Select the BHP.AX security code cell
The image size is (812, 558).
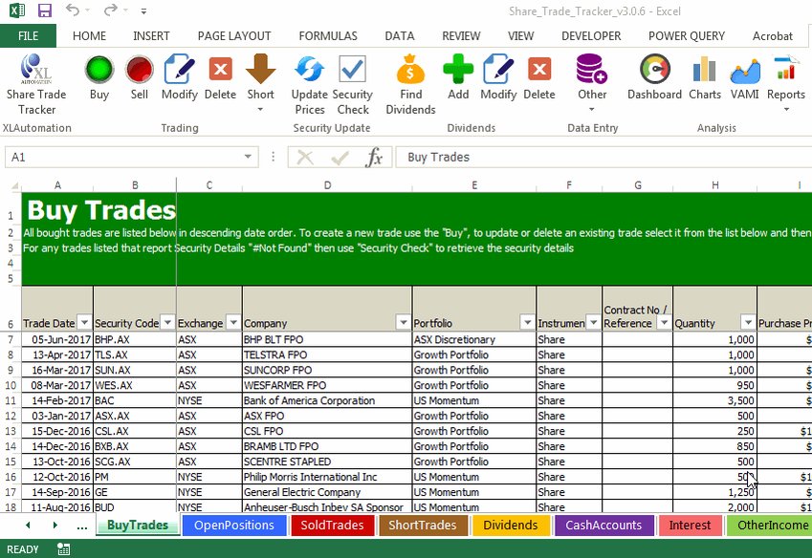click(135, 339)
